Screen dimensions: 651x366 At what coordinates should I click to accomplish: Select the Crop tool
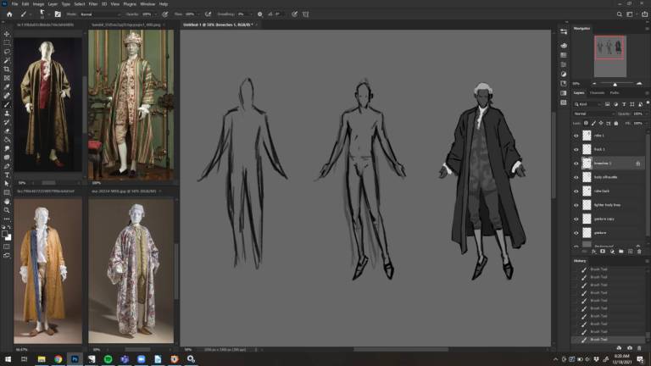(7, 69)
